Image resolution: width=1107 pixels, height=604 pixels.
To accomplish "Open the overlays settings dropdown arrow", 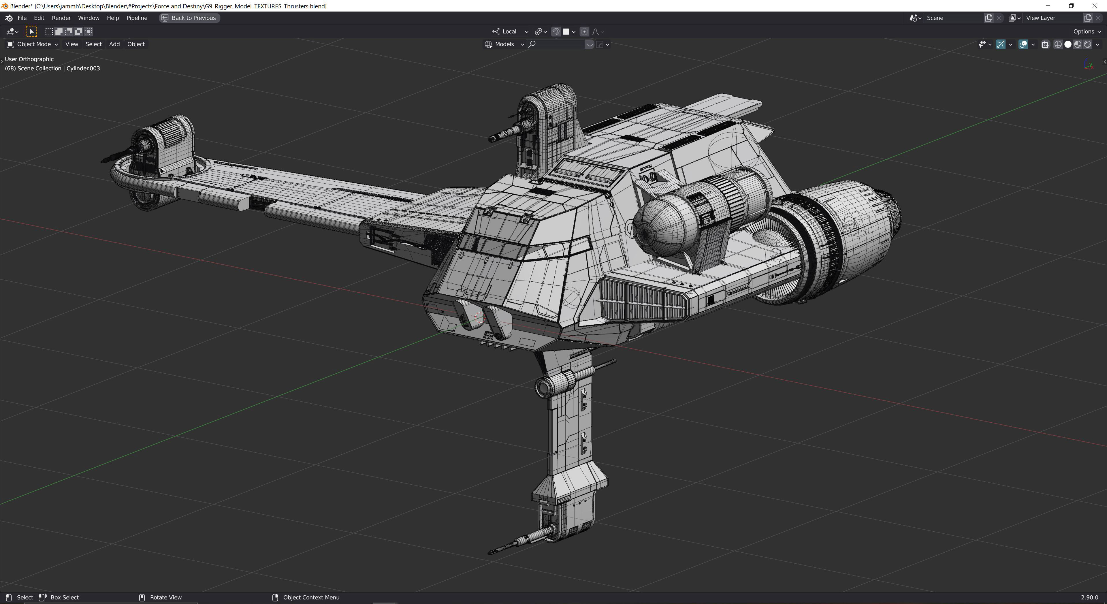I will pyautogui.click(x=1033, y=44).
